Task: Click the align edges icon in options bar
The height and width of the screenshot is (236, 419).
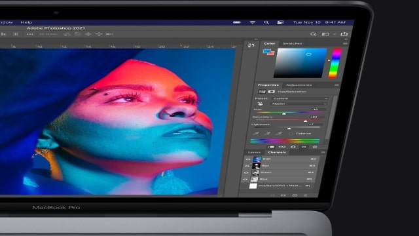Action: (x=3, y=34)
